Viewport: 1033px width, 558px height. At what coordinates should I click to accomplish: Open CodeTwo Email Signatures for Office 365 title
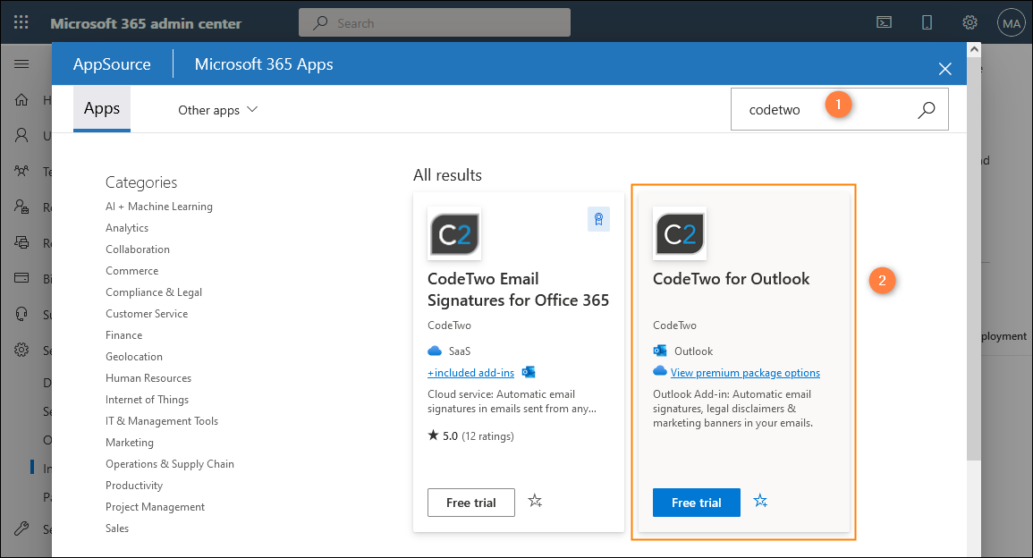pyautogui.click(x=519, y=289)
